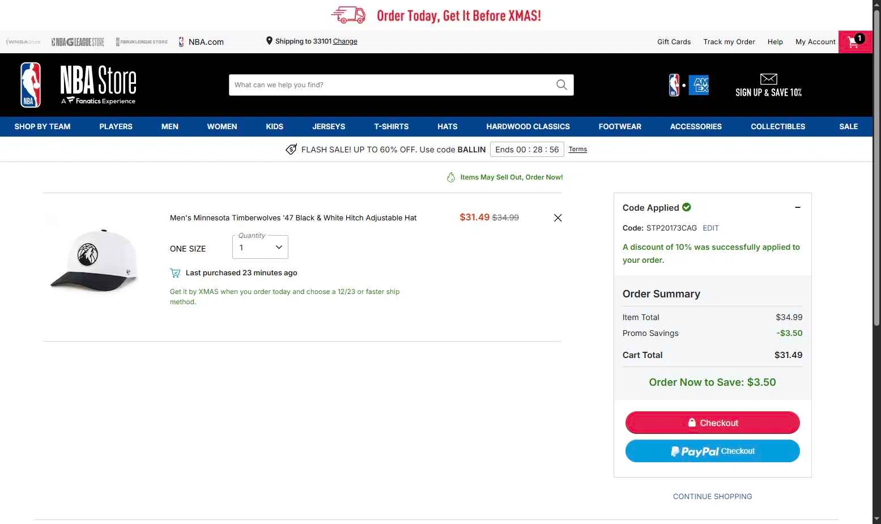Click Continue Shopping link
881x524 pixels.
[x=712, y=496]
